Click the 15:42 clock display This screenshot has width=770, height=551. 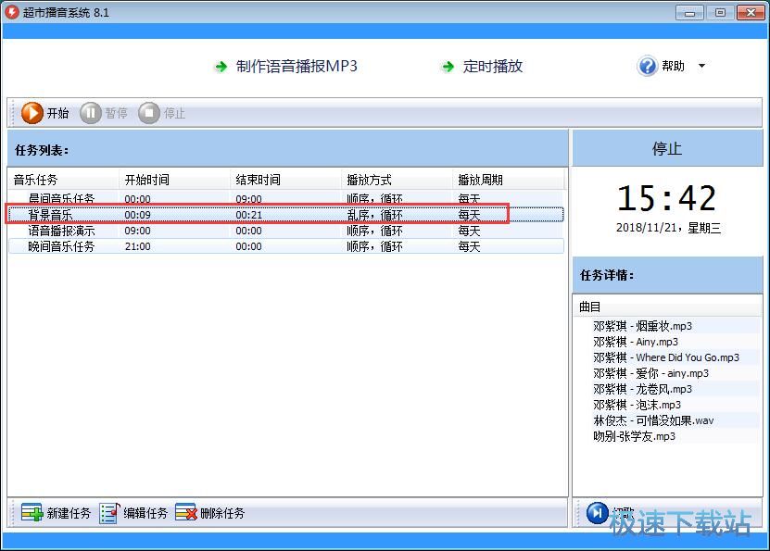[x=666, y=198]
